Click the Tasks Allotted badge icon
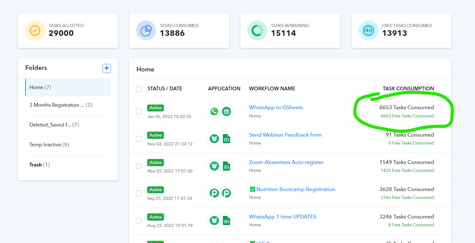The image size is (475, 243). pos(35,31)
